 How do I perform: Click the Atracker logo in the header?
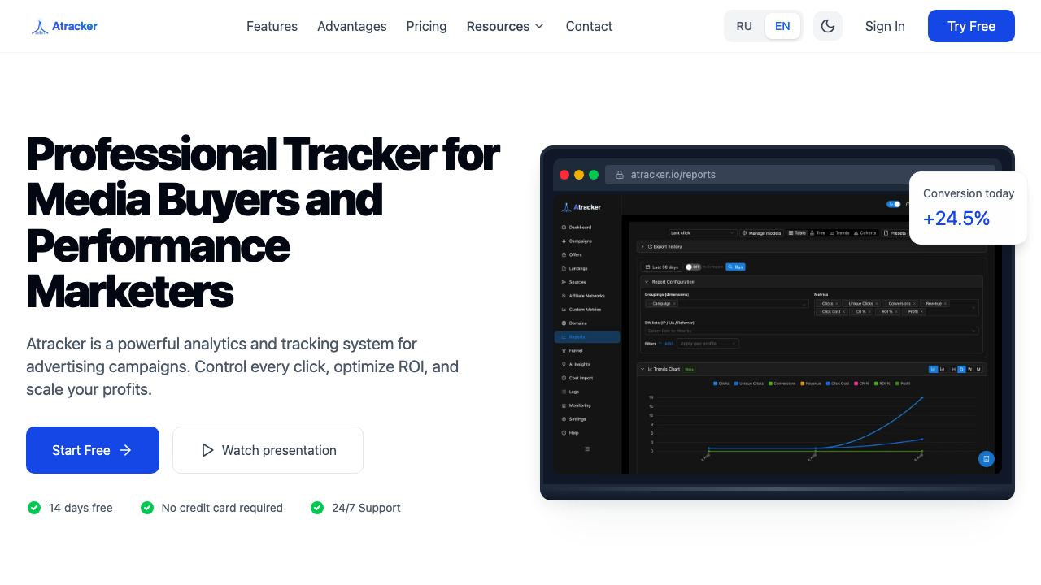64,26
